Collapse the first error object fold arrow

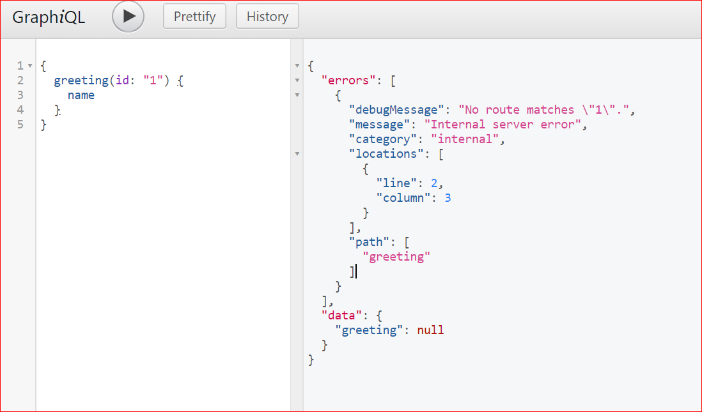[297, 95]
